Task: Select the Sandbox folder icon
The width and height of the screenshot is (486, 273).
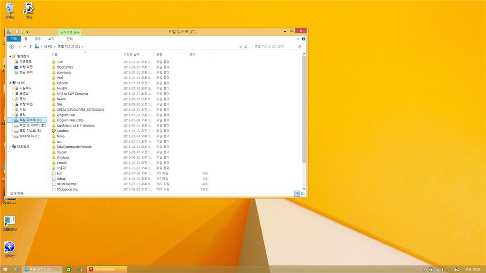Action: click(54, 131)
